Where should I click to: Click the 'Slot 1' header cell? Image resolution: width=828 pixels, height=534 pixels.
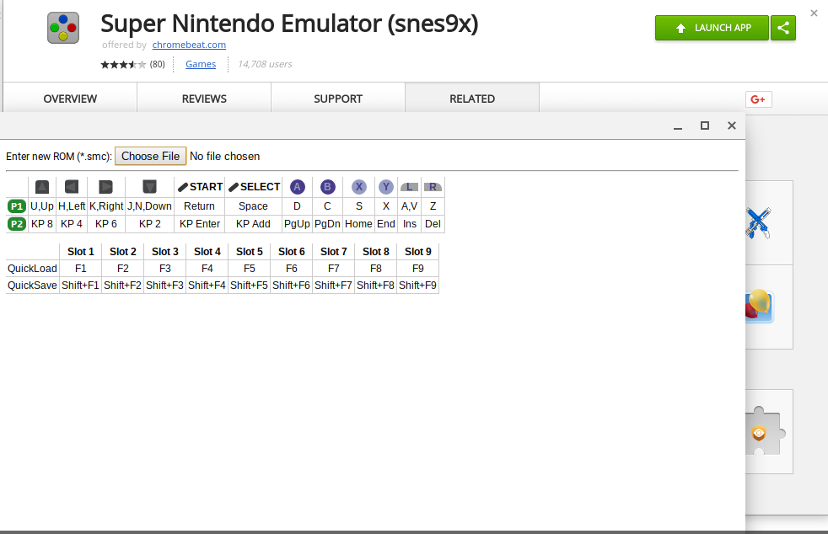point(81,252)
